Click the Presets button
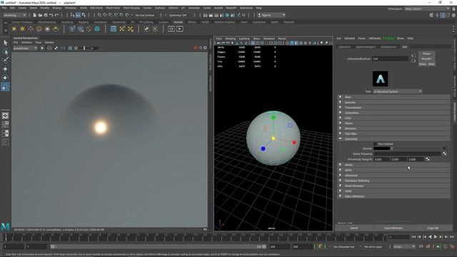Viewport: 457px width, 257px height. pos(427,59)
